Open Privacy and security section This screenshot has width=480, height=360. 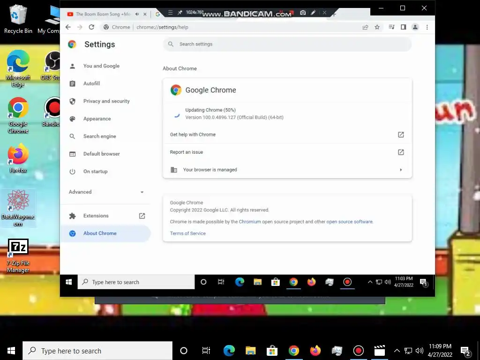(x=106, y=101)
